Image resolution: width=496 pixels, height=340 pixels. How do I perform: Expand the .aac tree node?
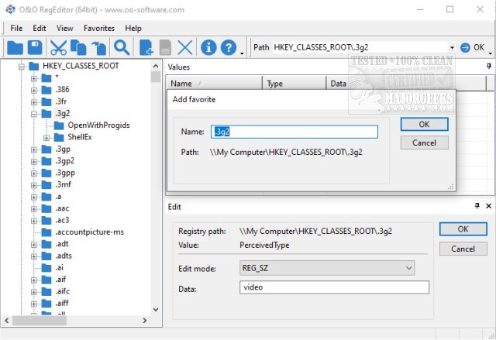click(x=34, y=209)
